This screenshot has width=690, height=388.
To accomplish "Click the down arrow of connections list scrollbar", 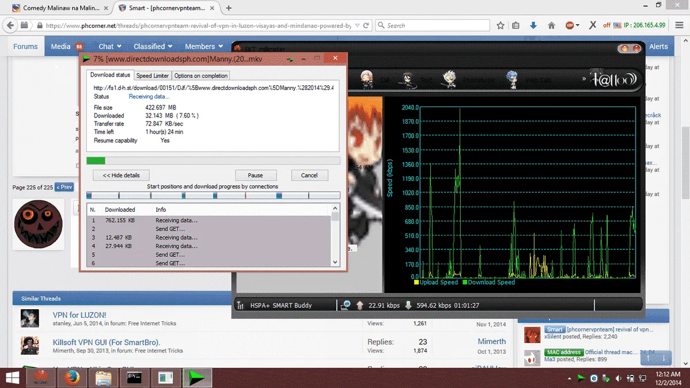I will (335, 262).
